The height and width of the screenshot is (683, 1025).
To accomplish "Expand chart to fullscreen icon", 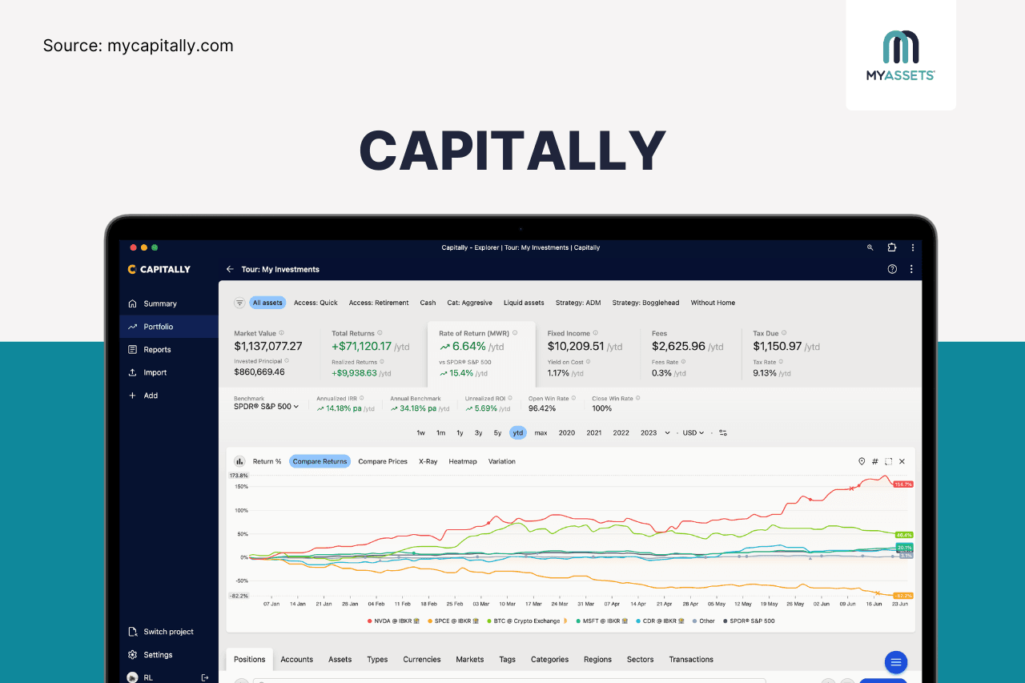I will 889,461.
